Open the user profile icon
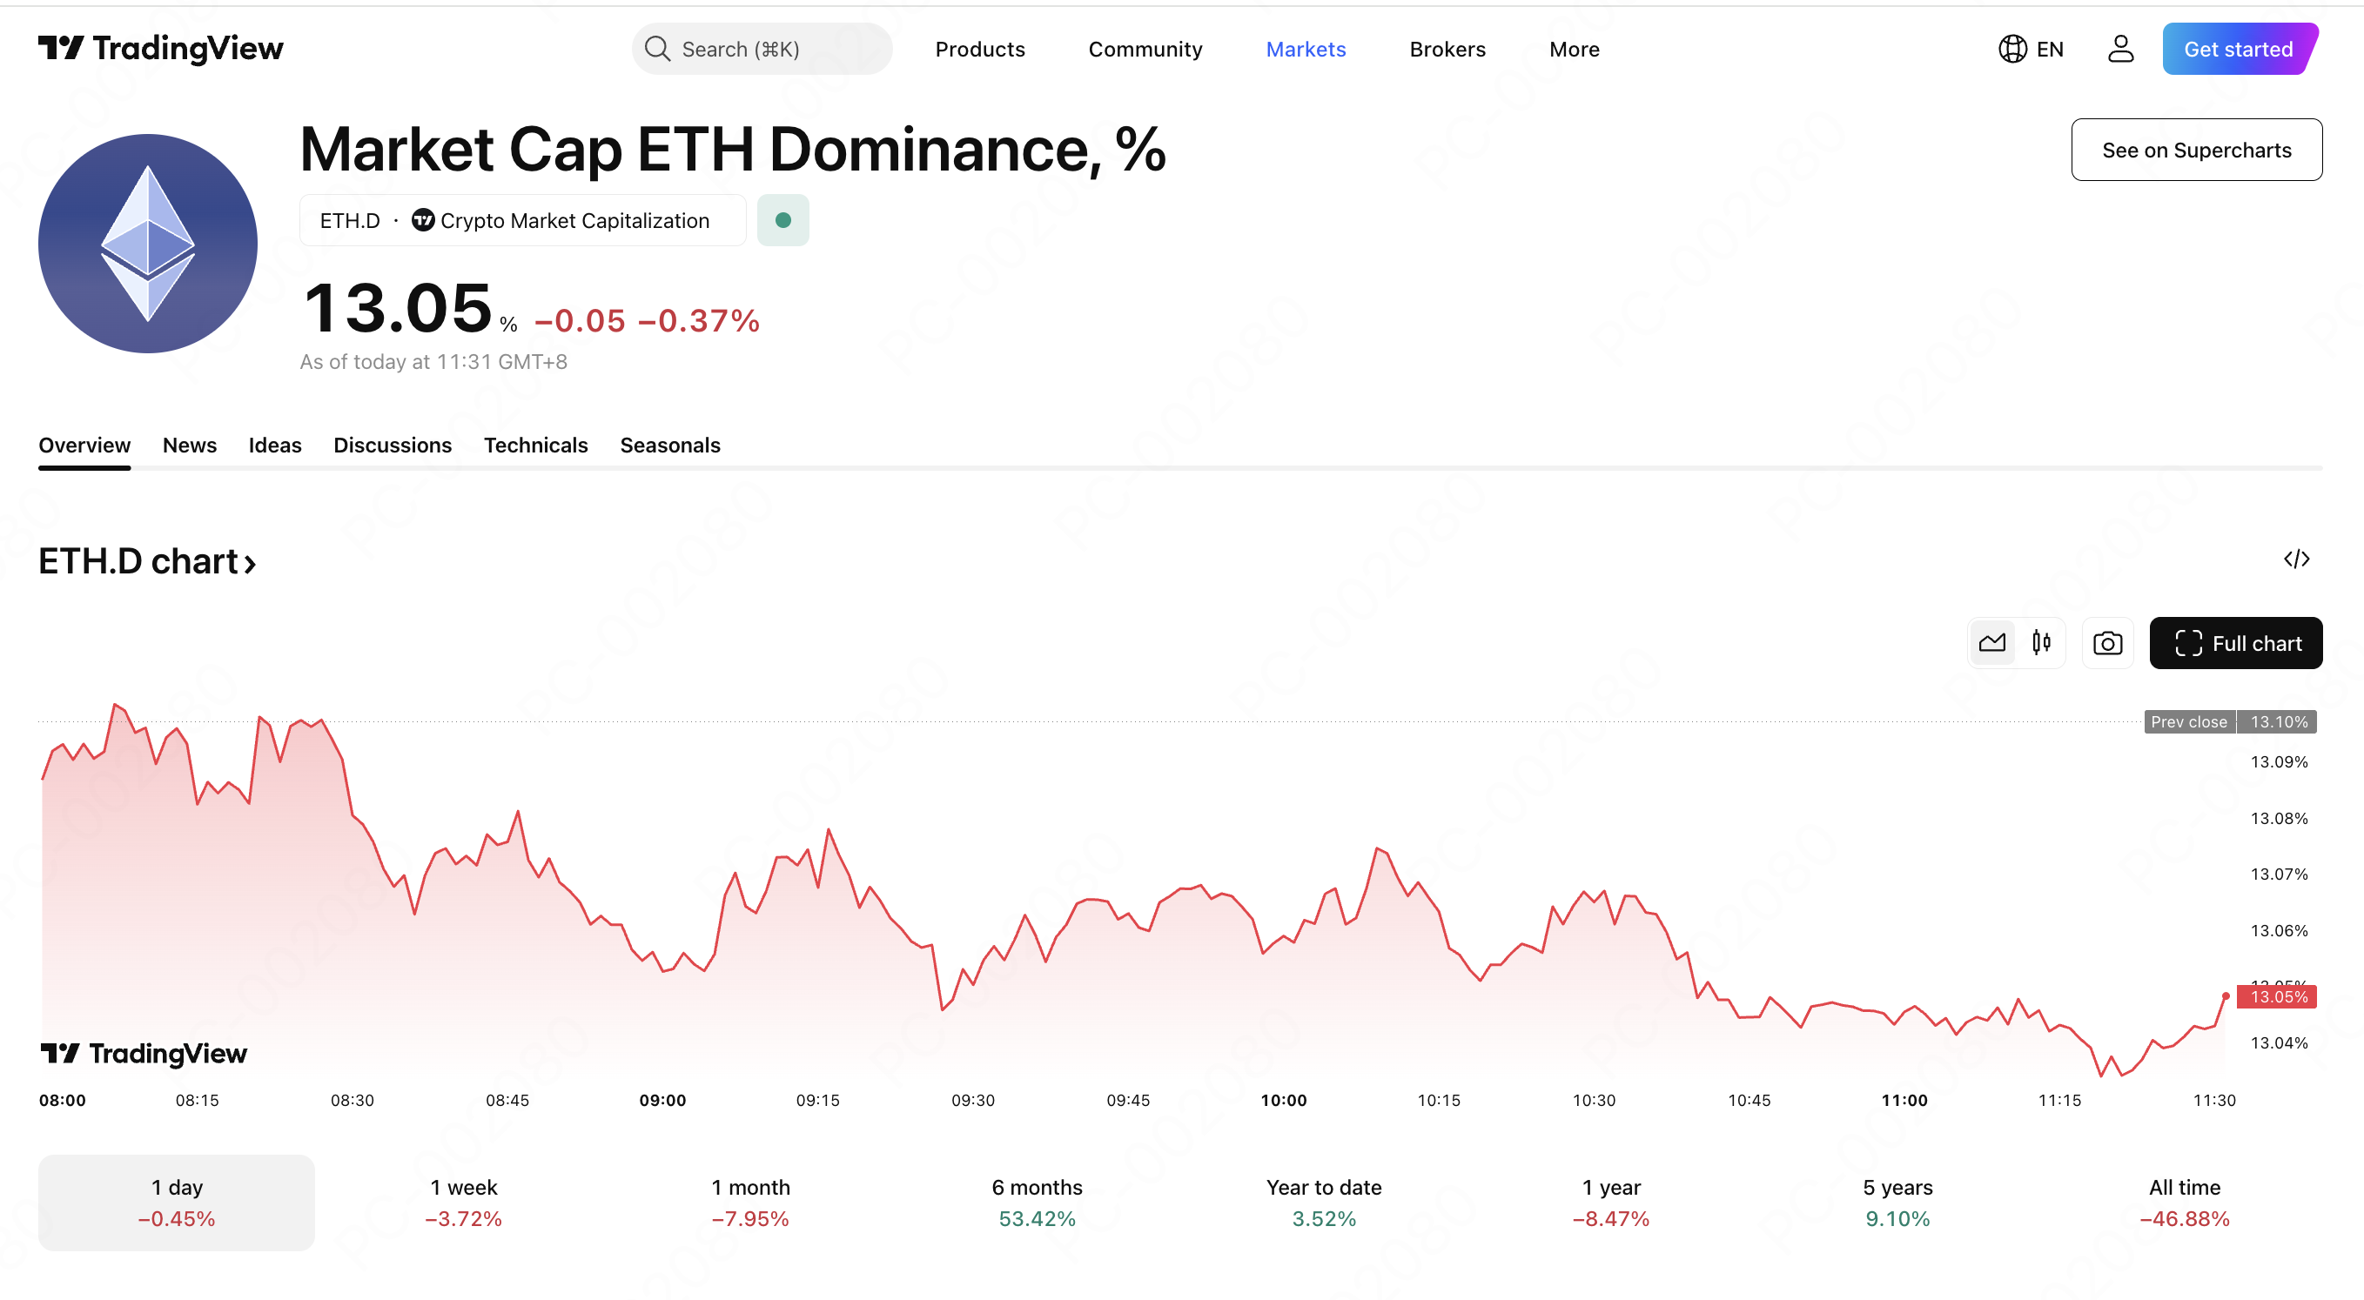The width and height of the screenshot is (2364, 1300). (2121, 49)
